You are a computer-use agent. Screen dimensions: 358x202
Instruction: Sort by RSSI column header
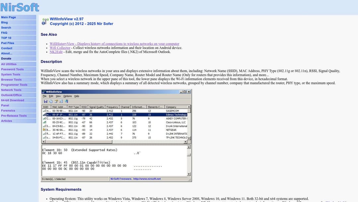[84, 107]
